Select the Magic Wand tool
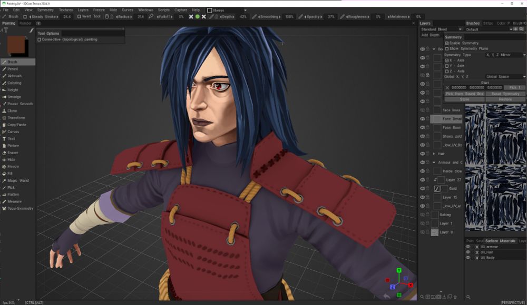This screenshot has width=527, height=305. (17, 180)
